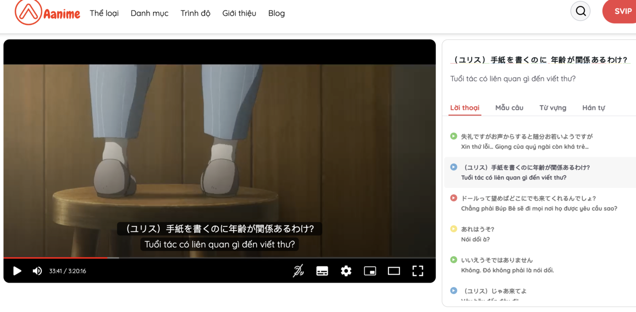Open the search magnifier icon
The image size is (636, 312).
point(580,11)
